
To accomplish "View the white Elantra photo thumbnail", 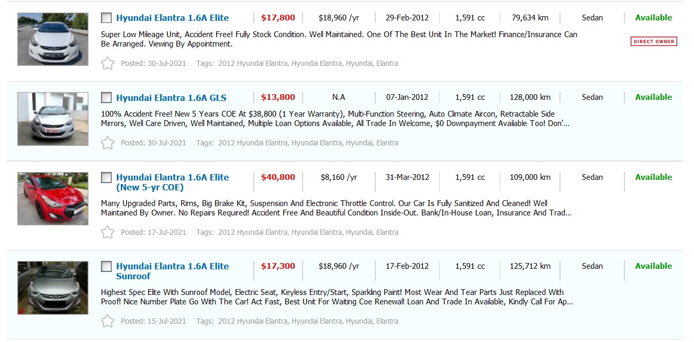I will coord(53,39).
